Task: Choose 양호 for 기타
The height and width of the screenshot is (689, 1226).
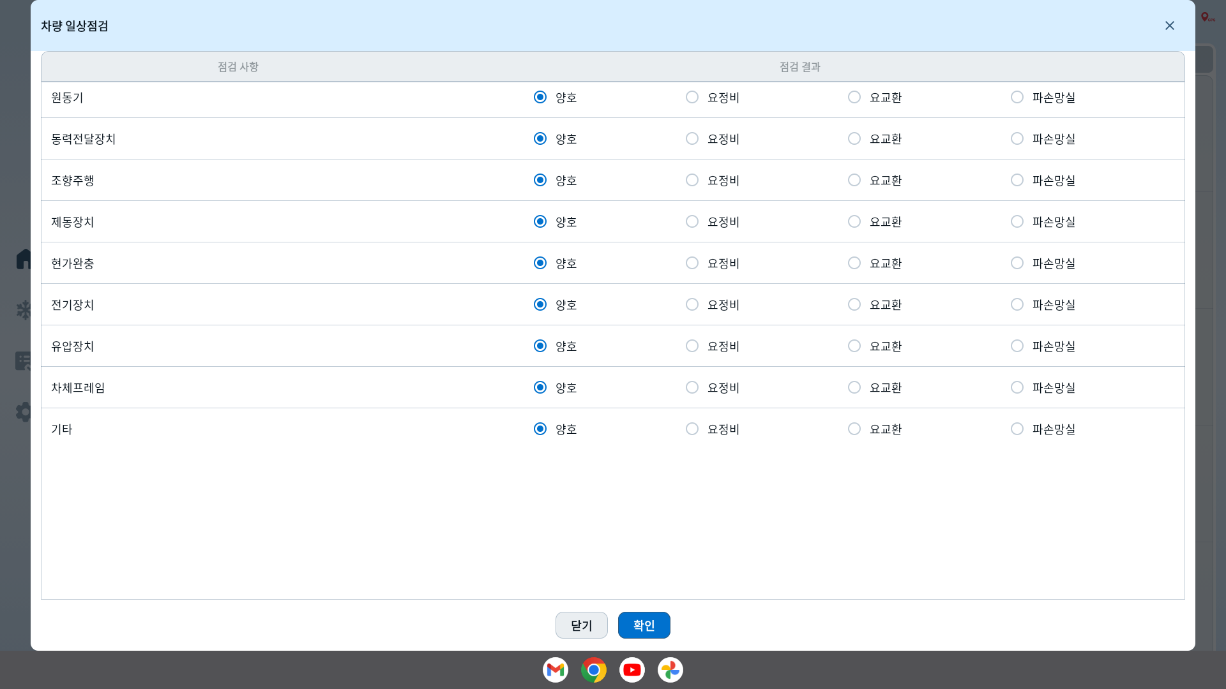Action: (x=540, y=429)
